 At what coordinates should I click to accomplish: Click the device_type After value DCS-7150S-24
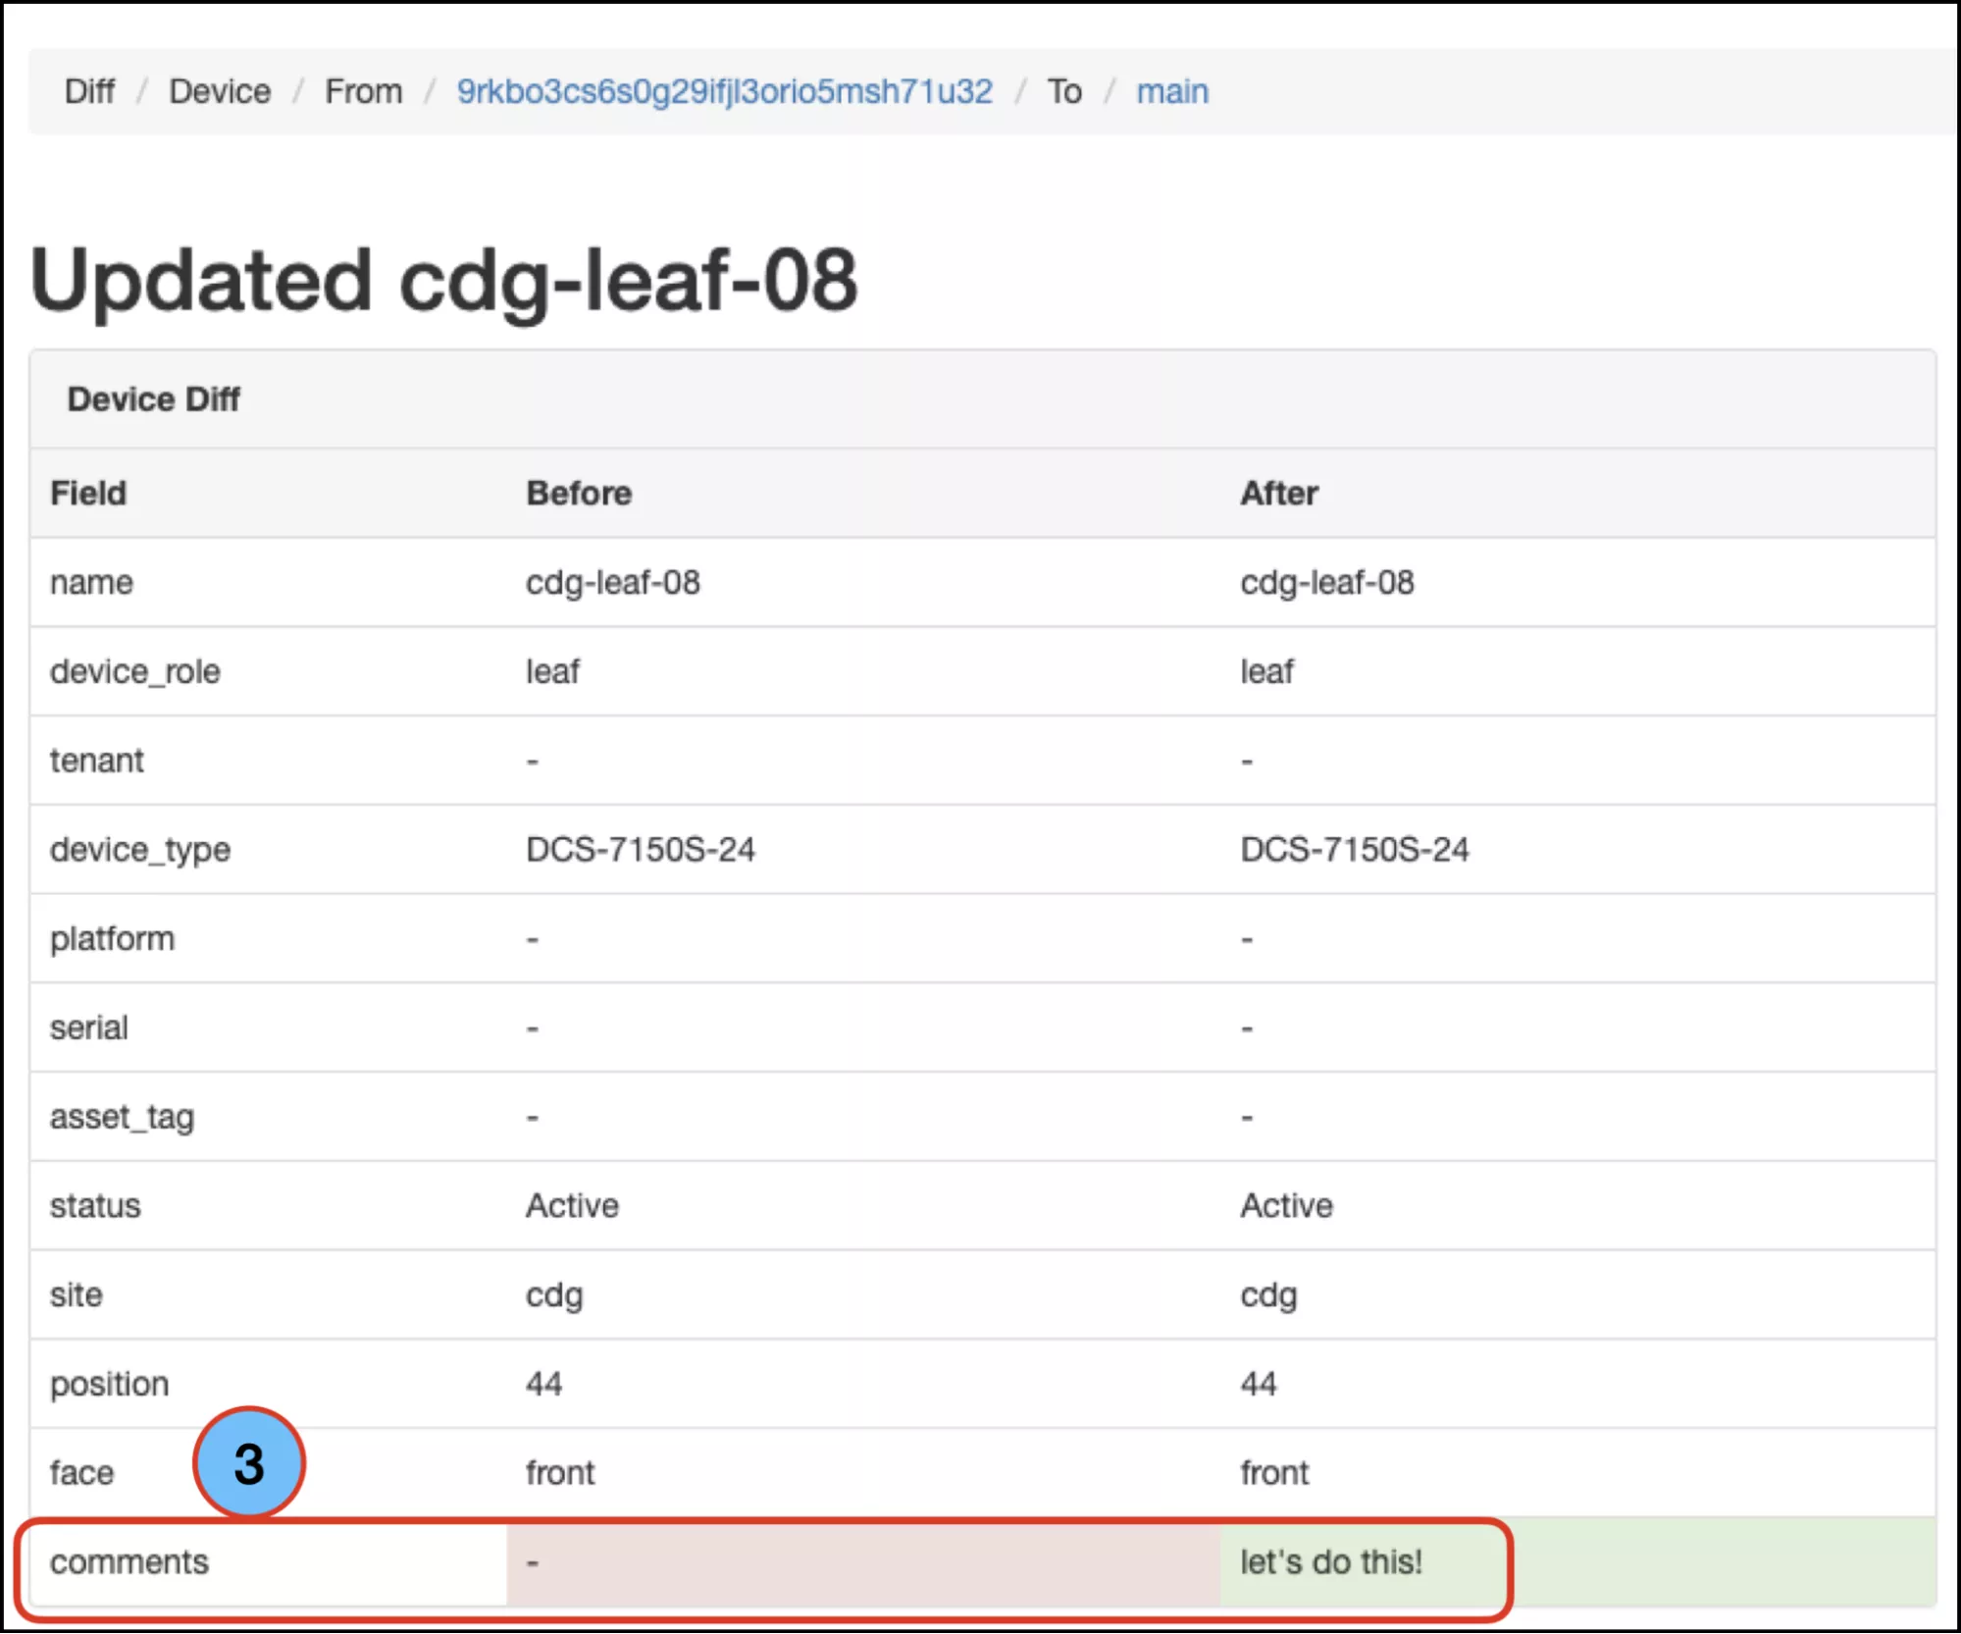1354,849
